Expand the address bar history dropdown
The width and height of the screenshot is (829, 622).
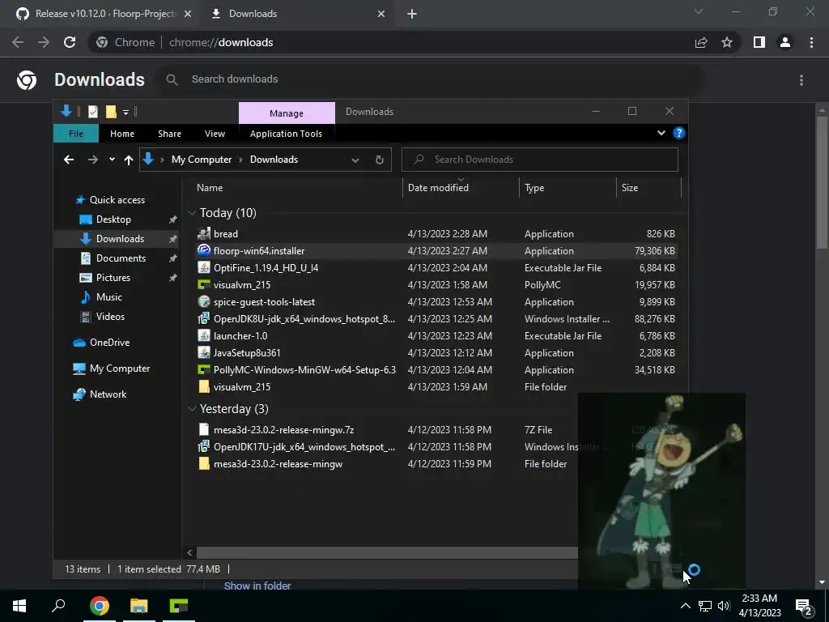coord(355,160)
